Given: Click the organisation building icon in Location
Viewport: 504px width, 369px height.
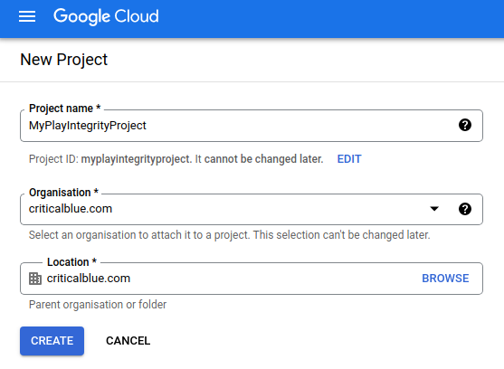Looking at the screenshot, I should (35, 279).
